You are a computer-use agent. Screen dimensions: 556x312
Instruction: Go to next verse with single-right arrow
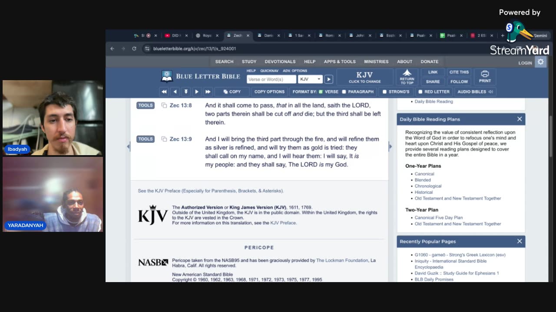coord(197,92)
